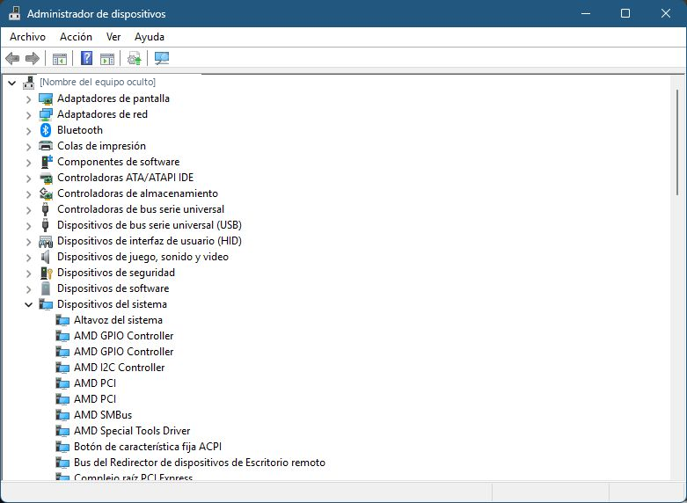Viewport: 687px width, 503px height.
Task: Expand the Bluetooth category
Action: tap(28, 131)
